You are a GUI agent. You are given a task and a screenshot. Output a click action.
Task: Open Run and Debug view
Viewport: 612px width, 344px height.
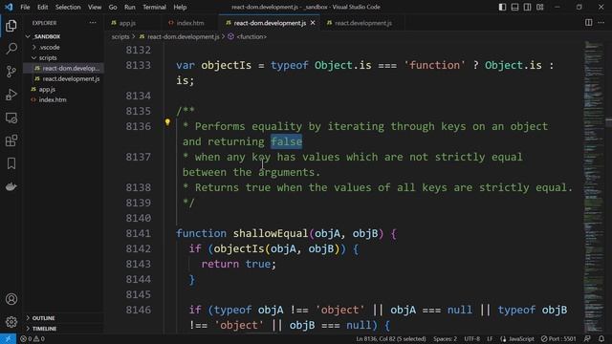(11, 95)
